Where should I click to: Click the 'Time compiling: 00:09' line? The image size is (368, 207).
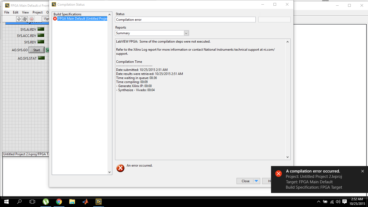pyautogui.click(x=132, y=82)
